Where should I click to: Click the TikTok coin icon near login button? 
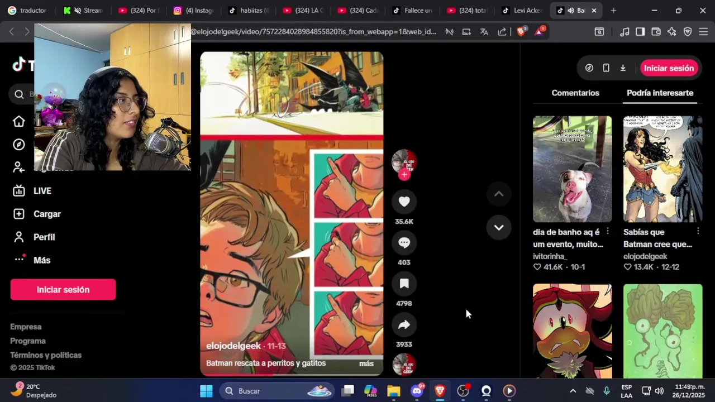589,68
